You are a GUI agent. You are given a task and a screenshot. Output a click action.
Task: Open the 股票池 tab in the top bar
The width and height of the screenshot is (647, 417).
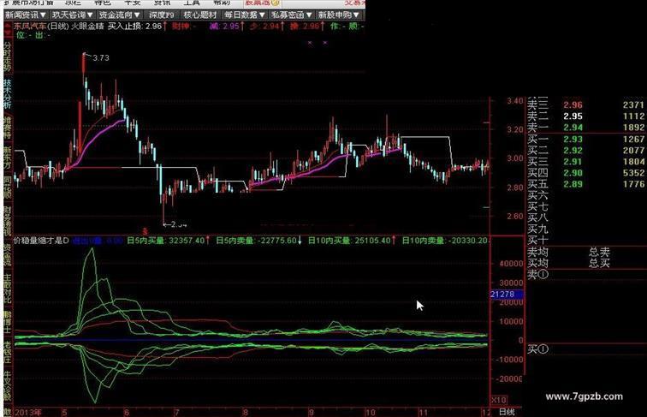262,3
